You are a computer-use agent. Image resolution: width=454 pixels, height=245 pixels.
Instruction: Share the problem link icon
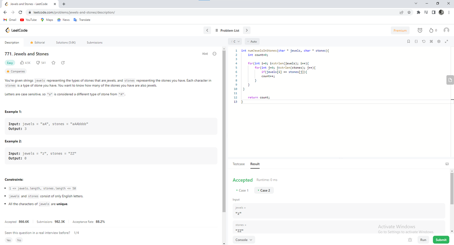[62, 63]
